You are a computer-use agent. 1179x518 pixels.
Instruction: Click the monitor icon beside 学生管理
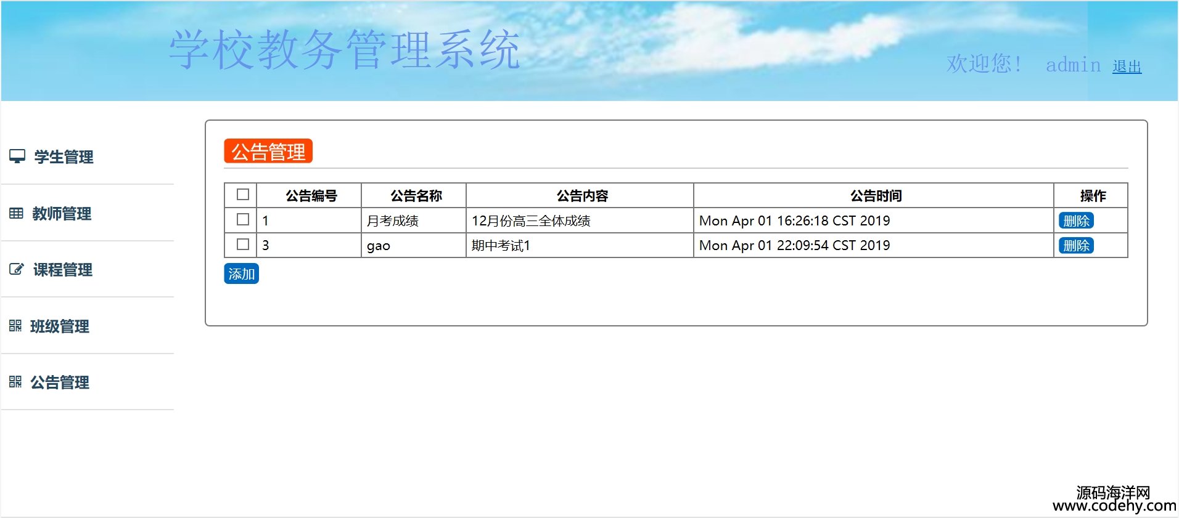click(x=17, y=156)
